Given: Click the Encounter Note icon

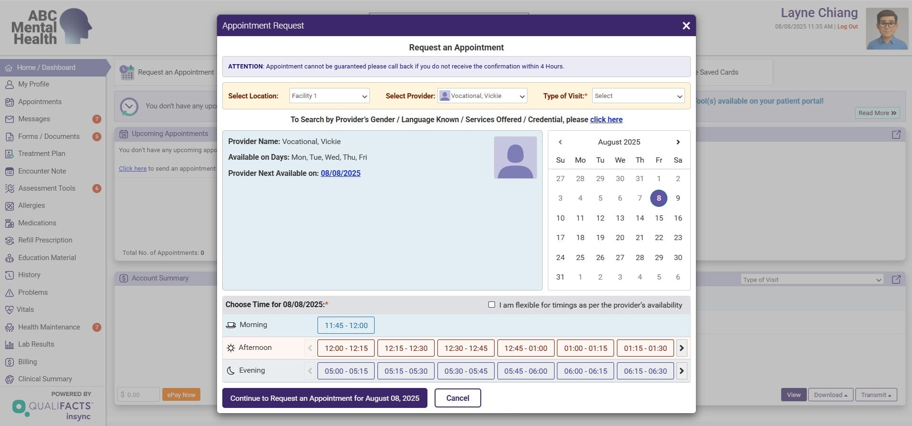Looking at the screenshot, I should pyautogui.click(x=9, y=171).
